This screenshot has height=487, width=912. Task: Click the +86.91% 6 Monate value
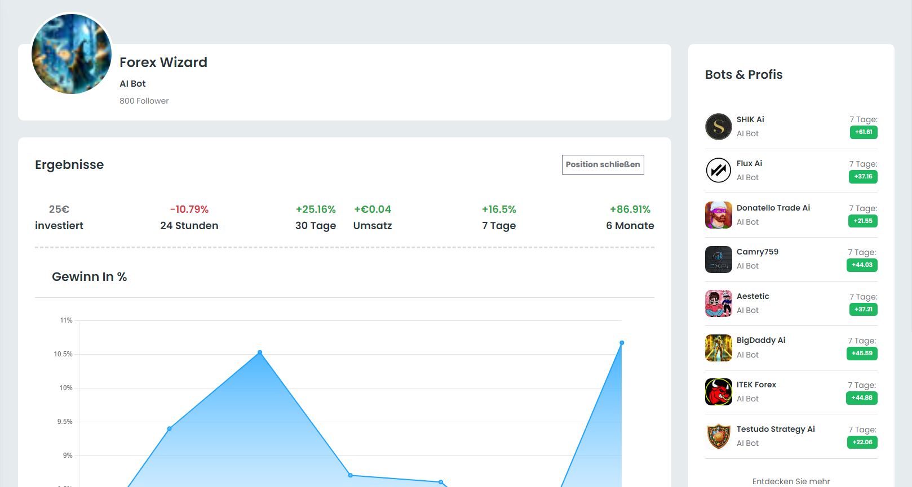(x=630, y=209)
